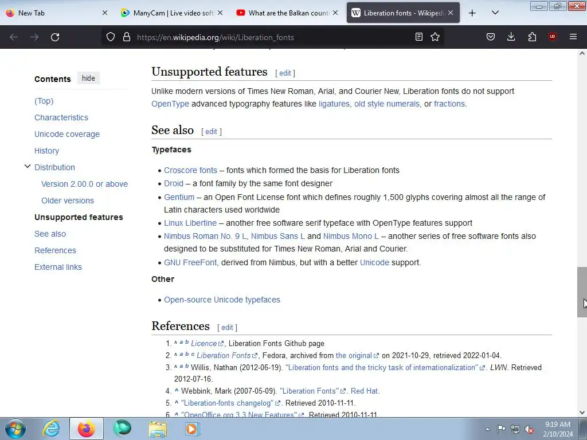Select Unsupported features in Contents
587x440 pixels.
coord(79,217)
